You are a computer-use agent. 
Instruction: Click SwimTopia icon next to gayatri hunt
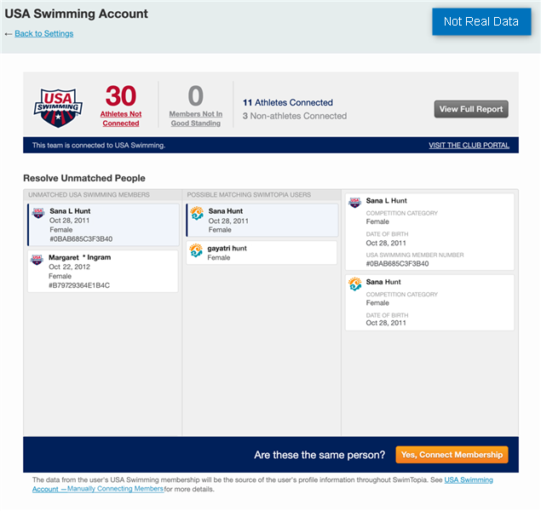197,250
